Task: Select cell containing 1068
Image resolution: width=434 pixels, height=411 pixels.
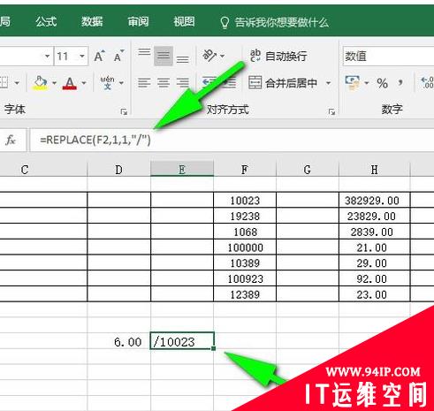Action: [x=245, y=232]
